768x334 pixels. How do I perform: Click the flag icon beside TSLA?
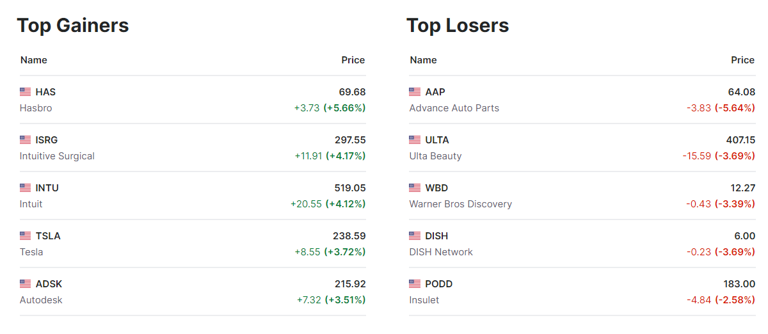coord(26,236)
